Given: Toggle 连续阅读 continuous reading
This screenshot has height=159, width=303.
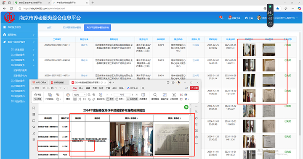Looking at the screenshot, I should tap(132, 99).
